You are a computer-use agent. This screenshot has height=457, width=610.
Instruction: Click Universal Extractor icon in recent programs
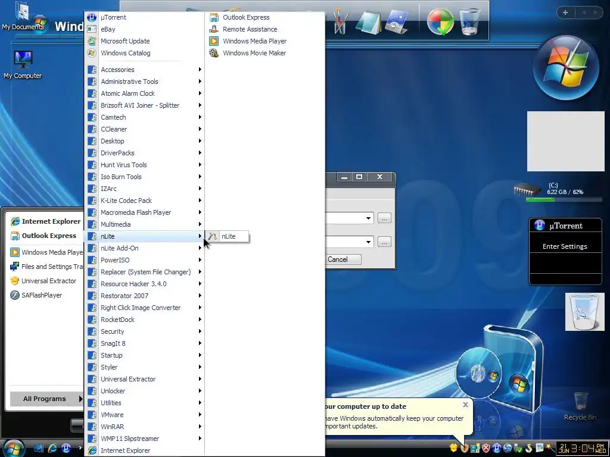tap(15, 281)
